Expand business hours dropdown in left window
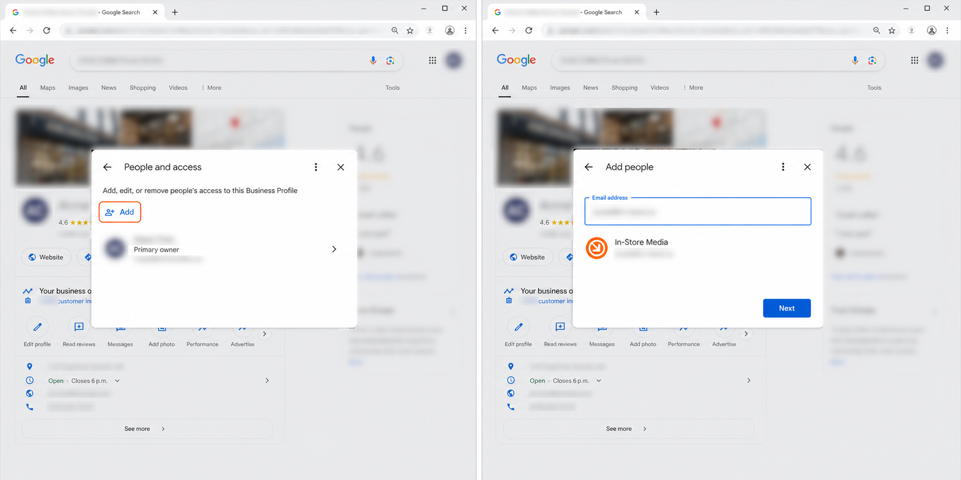The image size is (961, 480). coord(117,381)
